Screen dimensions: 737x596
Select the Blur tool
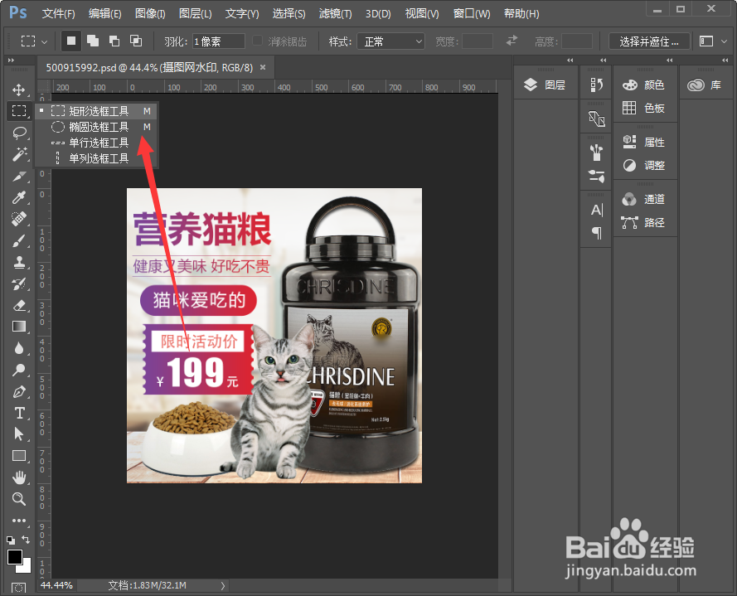(x=19, y=348)
